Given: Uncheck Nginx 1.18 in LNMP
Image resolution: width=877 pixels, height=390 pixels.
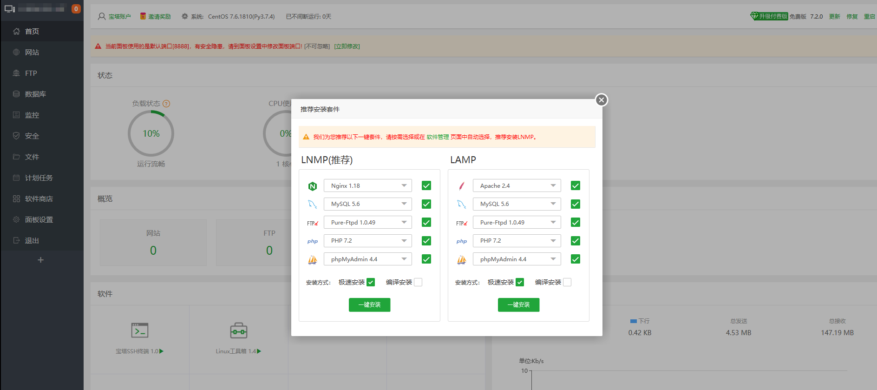Looking at the screenshot, I should (426, 185).
